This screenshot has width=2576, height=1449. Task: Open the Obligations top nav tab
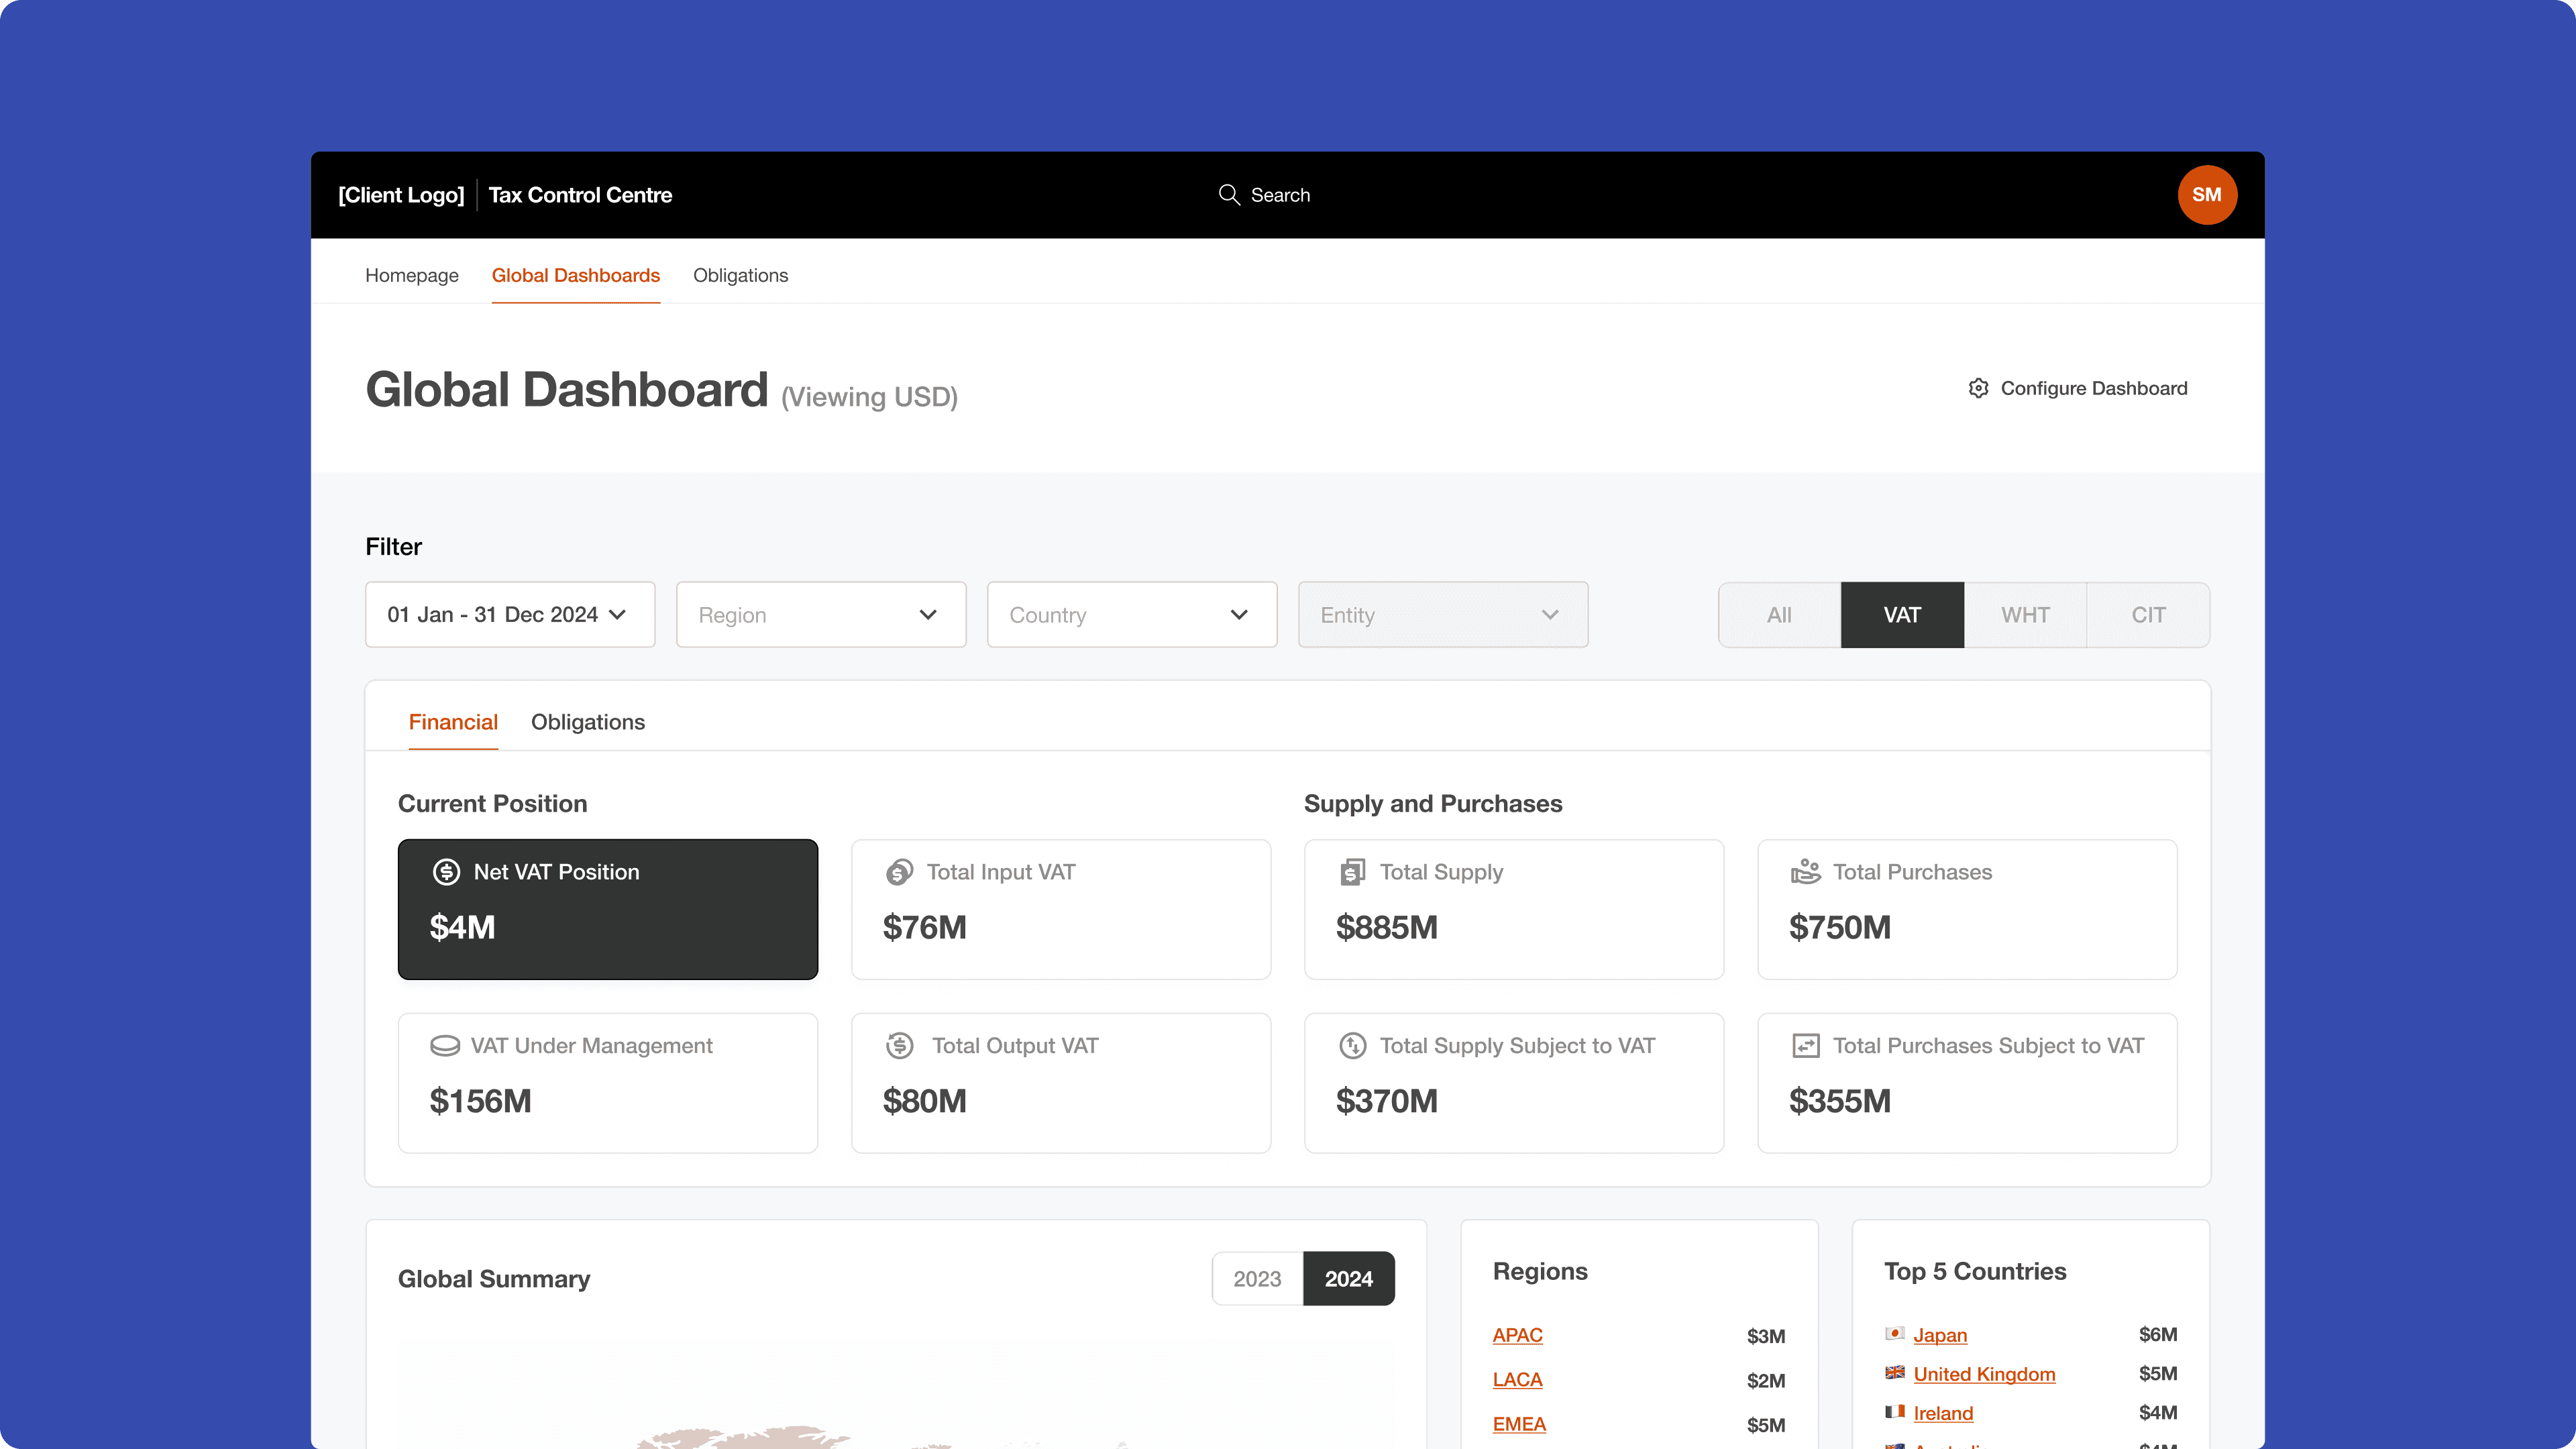point(740,275)
